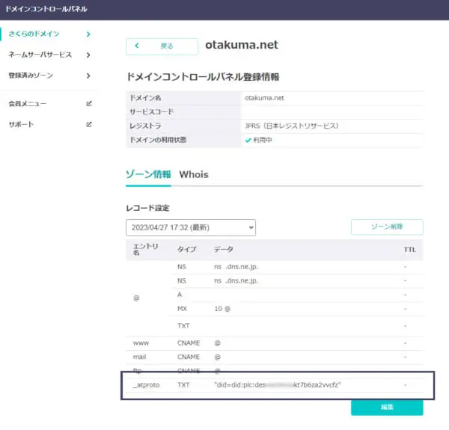
Task: Click the MX record value 10 @
Action: pyautogui.click(x=222, y=309)
